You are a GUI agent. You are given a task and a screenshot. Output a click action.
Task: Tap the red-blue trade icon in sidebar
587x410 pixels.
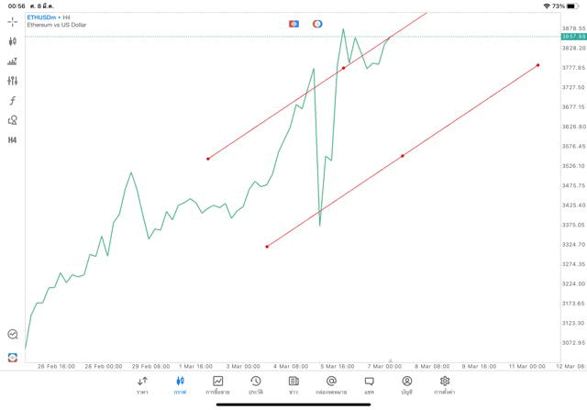pyautogui.click(x=13, y=357)
